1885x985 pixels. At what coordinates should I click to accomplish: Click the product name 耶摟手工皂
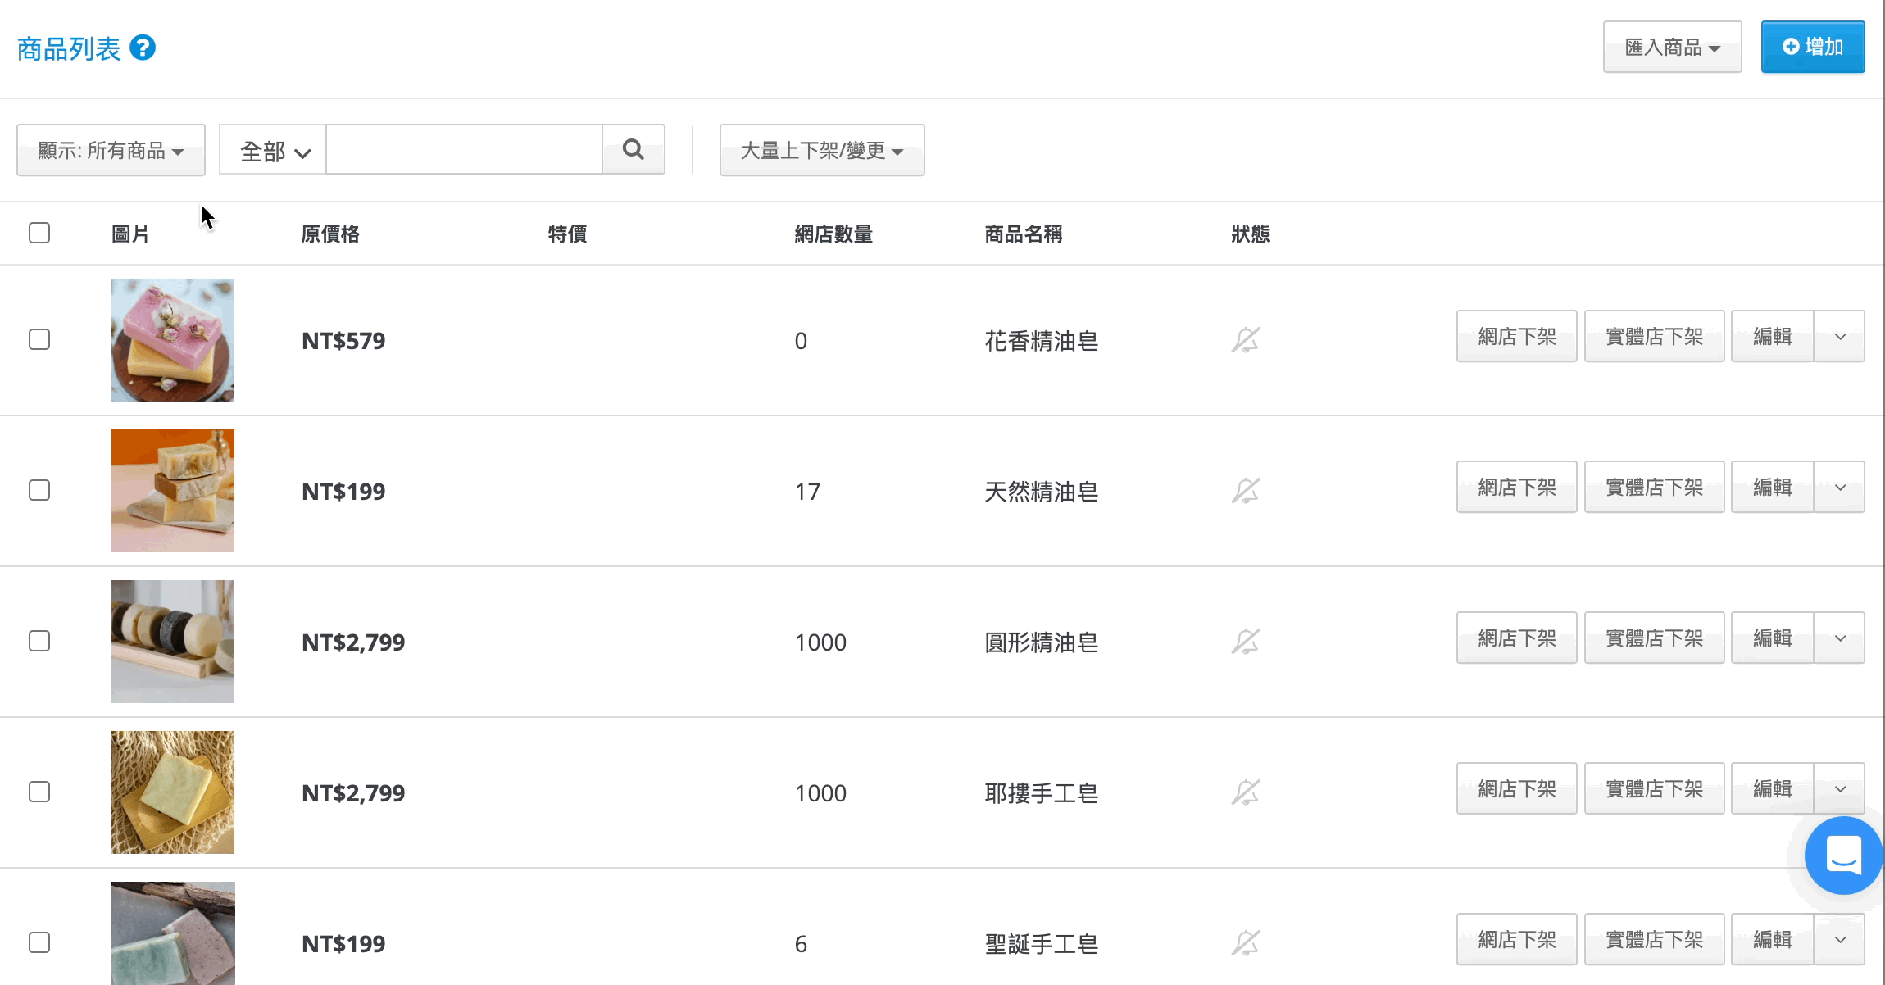1041,792
